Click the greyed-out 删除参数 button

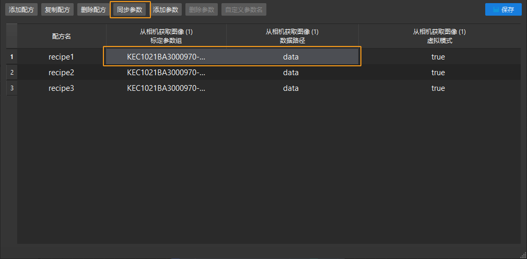[x=202, y=10]
